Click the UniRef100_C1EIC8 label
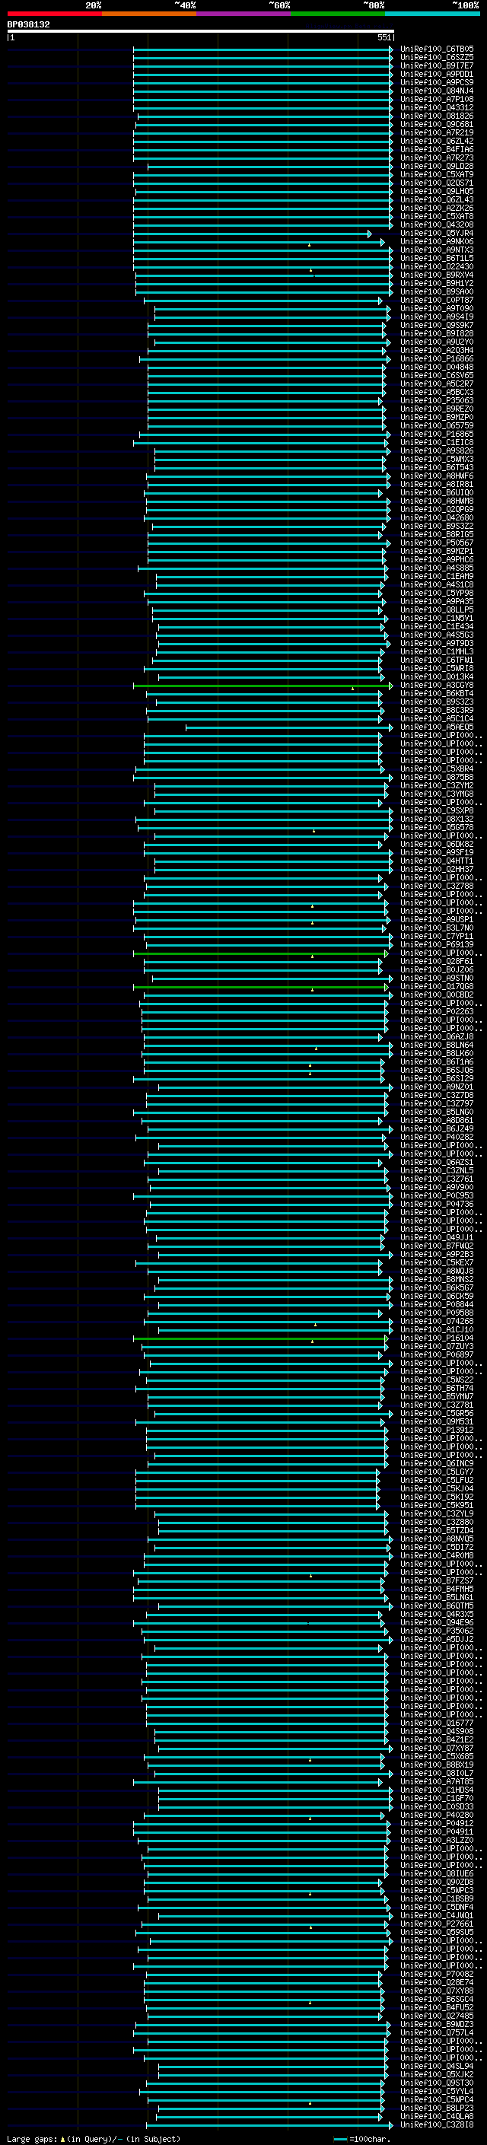Screen dimensions: 487x2145 point(436,442)
